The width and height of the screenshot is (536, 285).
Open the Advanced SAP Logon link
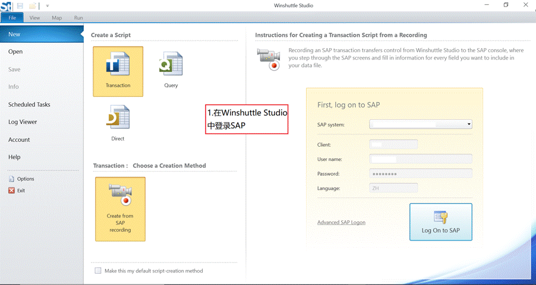tap(341, 223)
